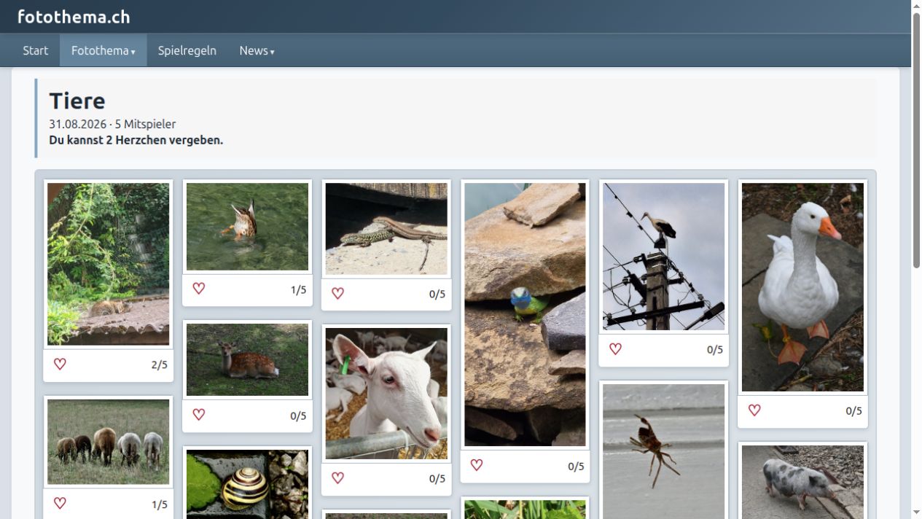Expand the News dropdown menu

click(x=257, y=50)
